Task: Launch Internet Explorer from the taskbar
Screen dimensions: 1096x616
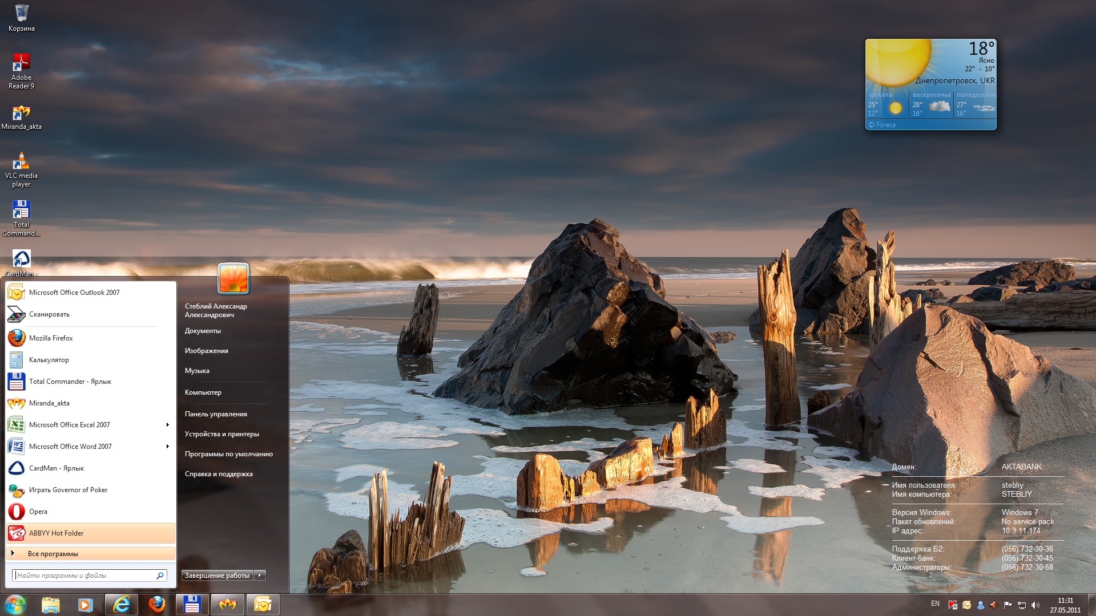Action: point(122,605)
